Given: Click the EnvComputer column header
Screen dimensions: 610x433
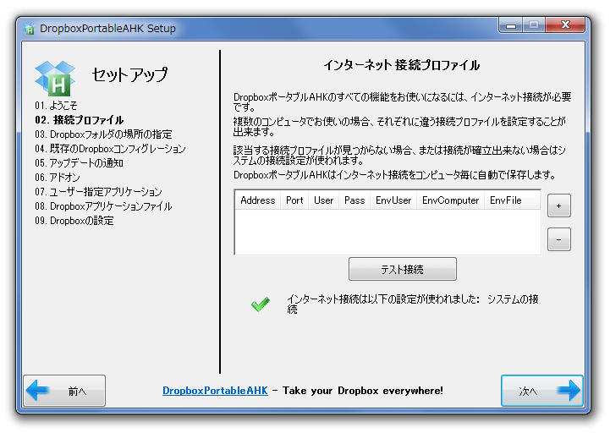Looking at the screenshot, I should coord(450,200).
